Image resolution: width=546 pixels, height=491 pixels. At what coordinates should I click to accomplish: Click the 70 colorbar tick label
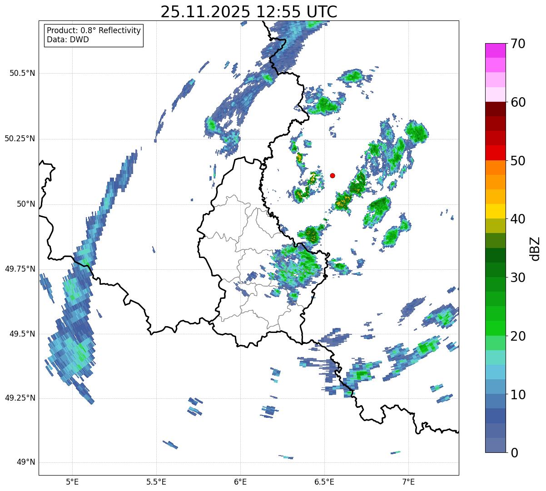point(517,44)
